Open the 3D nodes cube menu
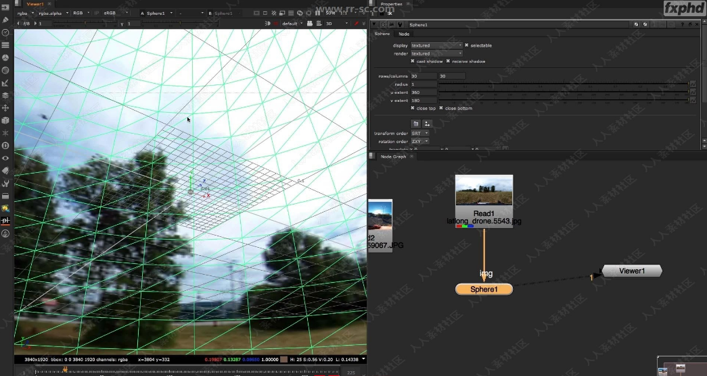Image resolution: width=707 pixels, height=376 pixels. (5, 121)
